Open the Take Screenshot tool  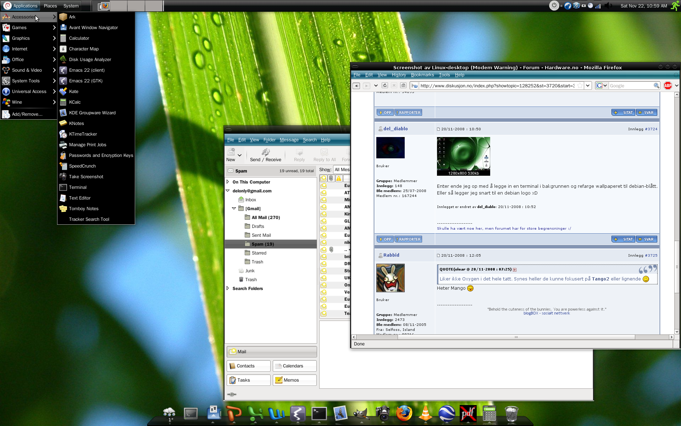(x=96, y=176)
